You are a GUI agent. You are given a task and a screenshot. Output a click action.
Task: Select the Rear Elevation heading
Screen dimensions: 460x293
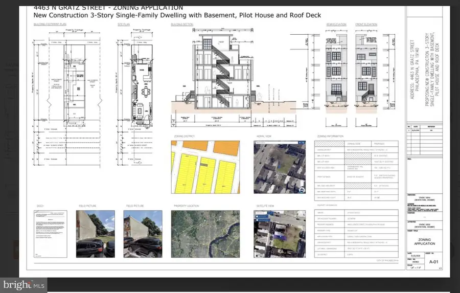(x=336, y=25)
